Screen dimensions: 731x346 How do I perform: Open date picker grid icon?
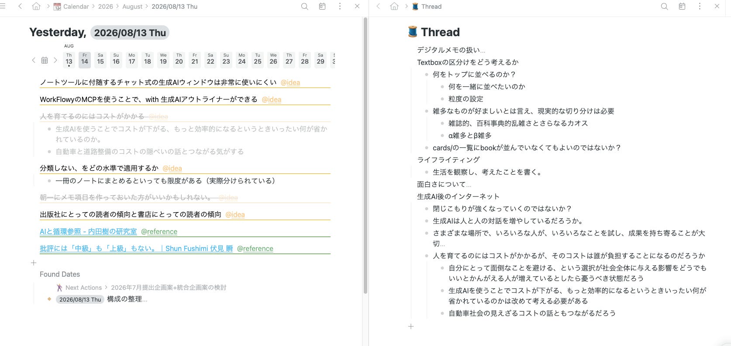(45, 60)
